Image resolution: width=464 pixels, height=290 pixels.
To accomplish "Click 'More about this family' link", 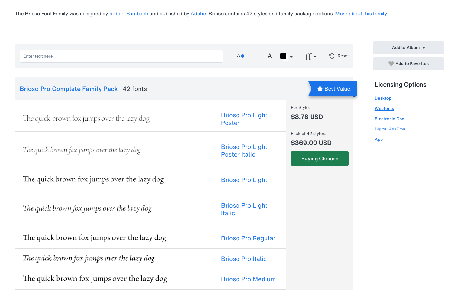I will (361, 14).
